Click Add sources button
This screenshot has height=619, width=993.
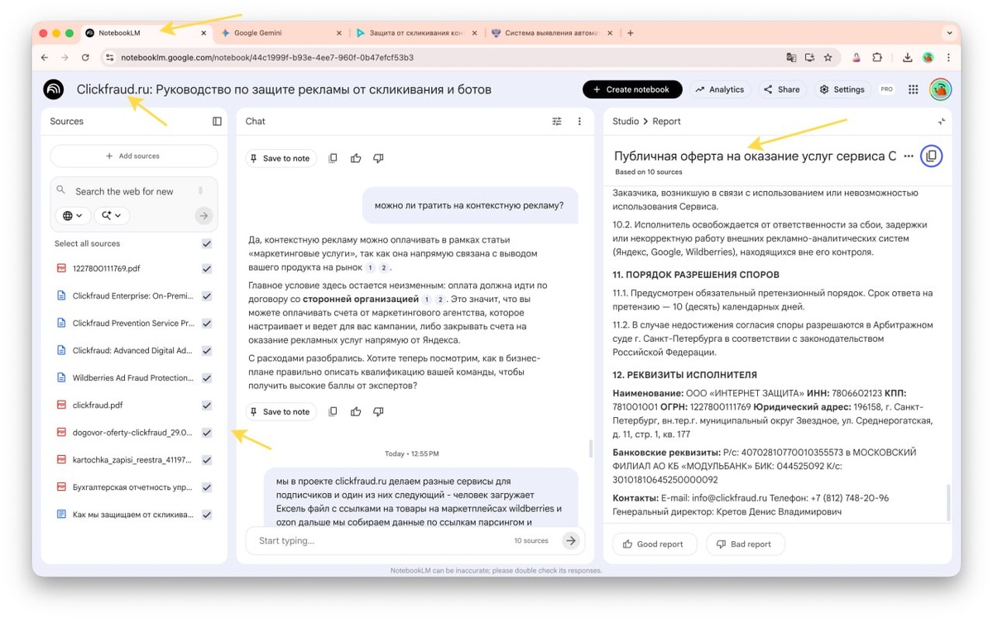133,156
